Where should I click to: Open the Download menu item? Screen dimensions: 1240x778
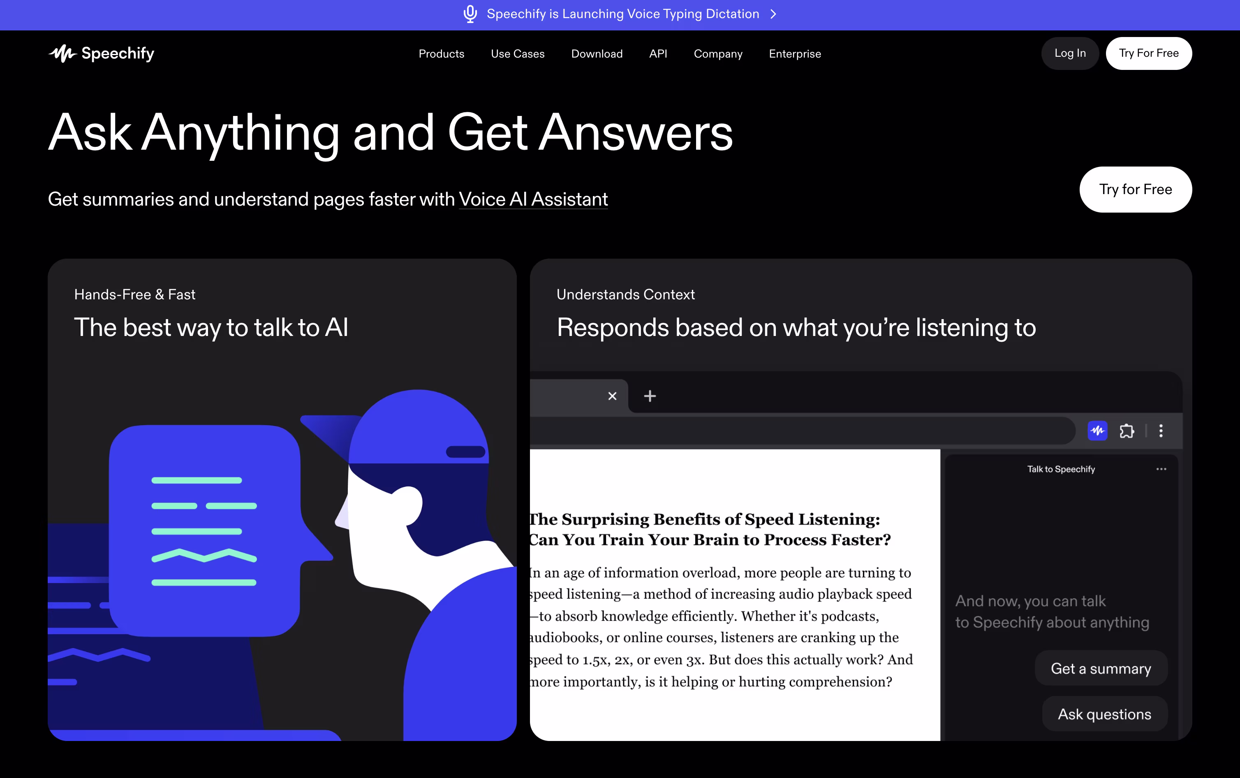click(597, 53)
